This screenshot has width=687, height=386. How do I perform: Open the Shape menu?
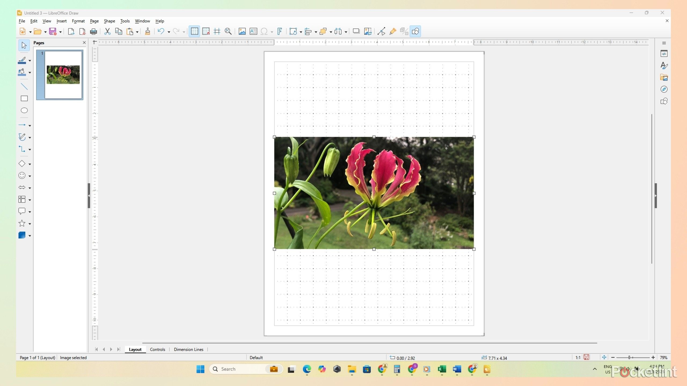[x=109, y=21]
